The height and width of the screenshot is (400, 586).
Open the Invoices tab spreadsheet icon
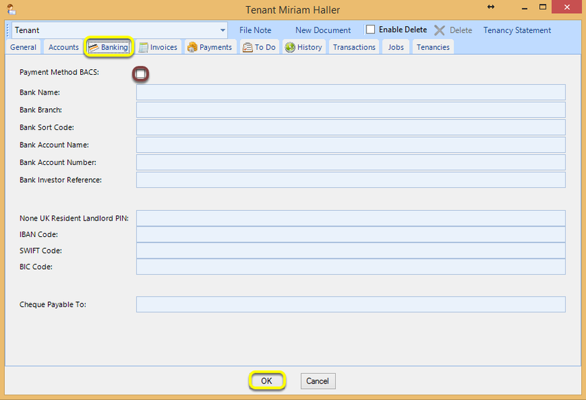pos(143,47)
